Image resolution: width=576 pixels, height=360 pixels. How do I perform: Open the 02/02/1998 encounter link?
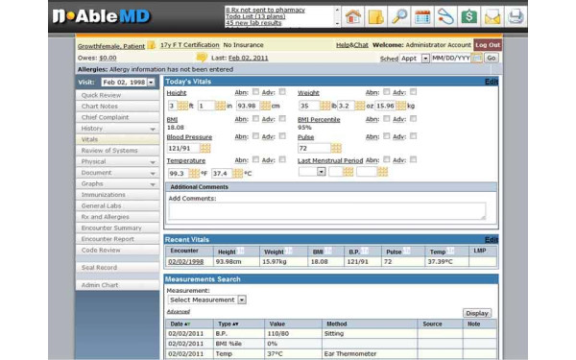[185, 261]
